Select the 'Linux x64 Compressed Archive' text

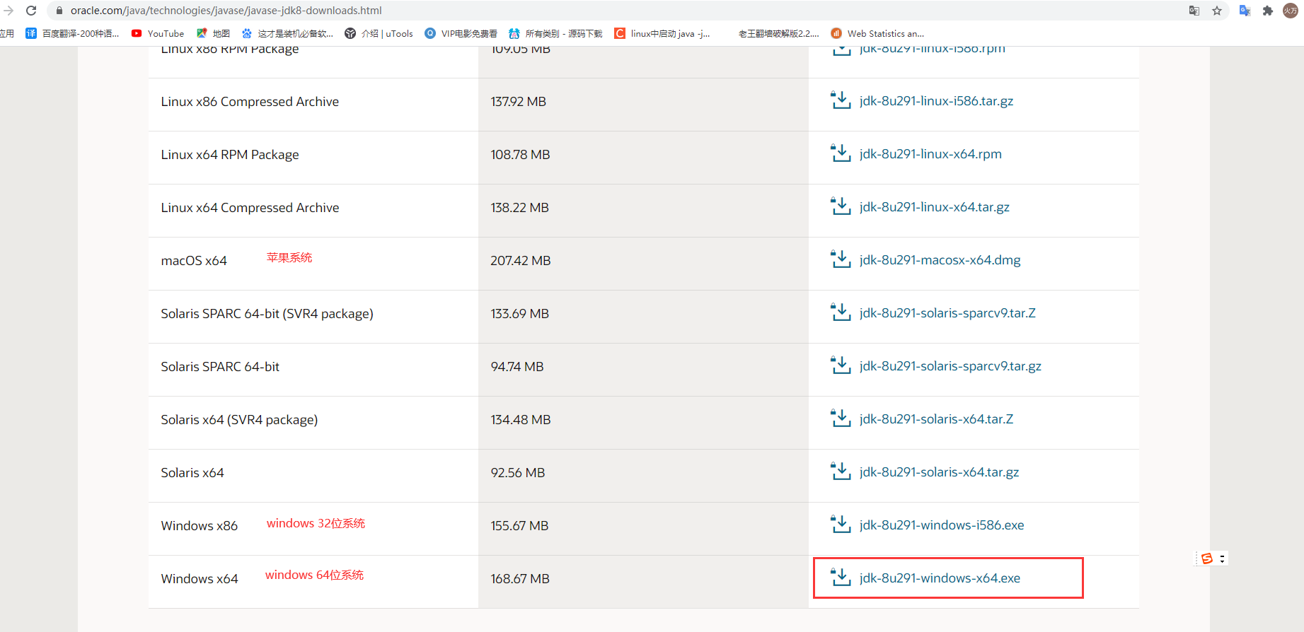click(x=250, y=208)
